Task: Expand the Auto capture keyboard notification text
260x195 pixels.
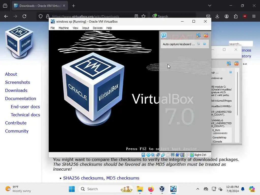Action: coord(179,44)
